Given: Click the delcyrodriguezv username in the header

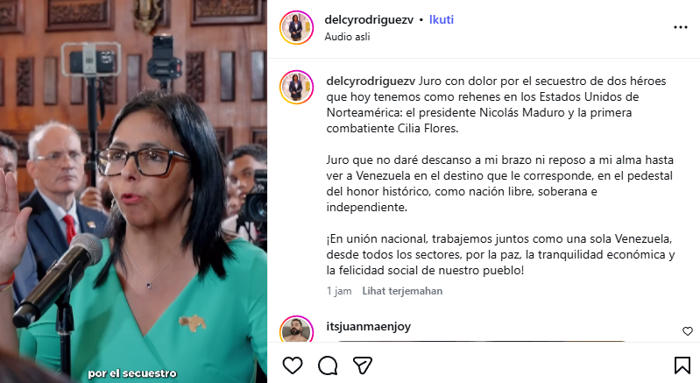Looking at the screenshot, I should coord(369,19).
